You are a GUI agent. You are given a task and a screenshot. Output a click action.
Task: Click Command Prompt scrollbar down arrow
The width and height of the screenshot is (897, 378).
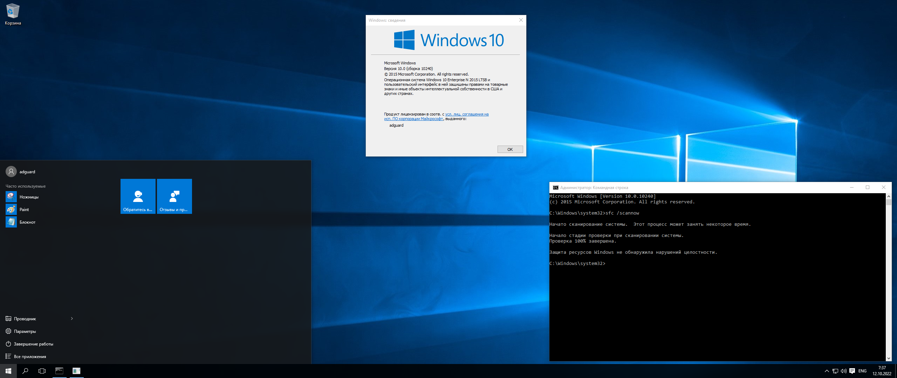point(889,358)
